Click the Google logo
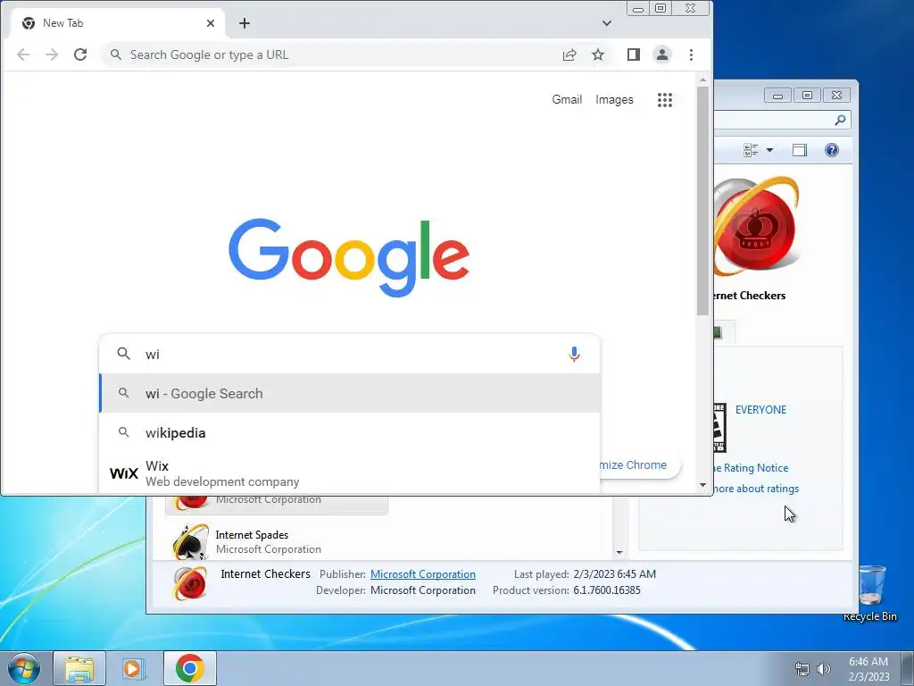Viewport: 914px width, 686px height. click(349, 257)
